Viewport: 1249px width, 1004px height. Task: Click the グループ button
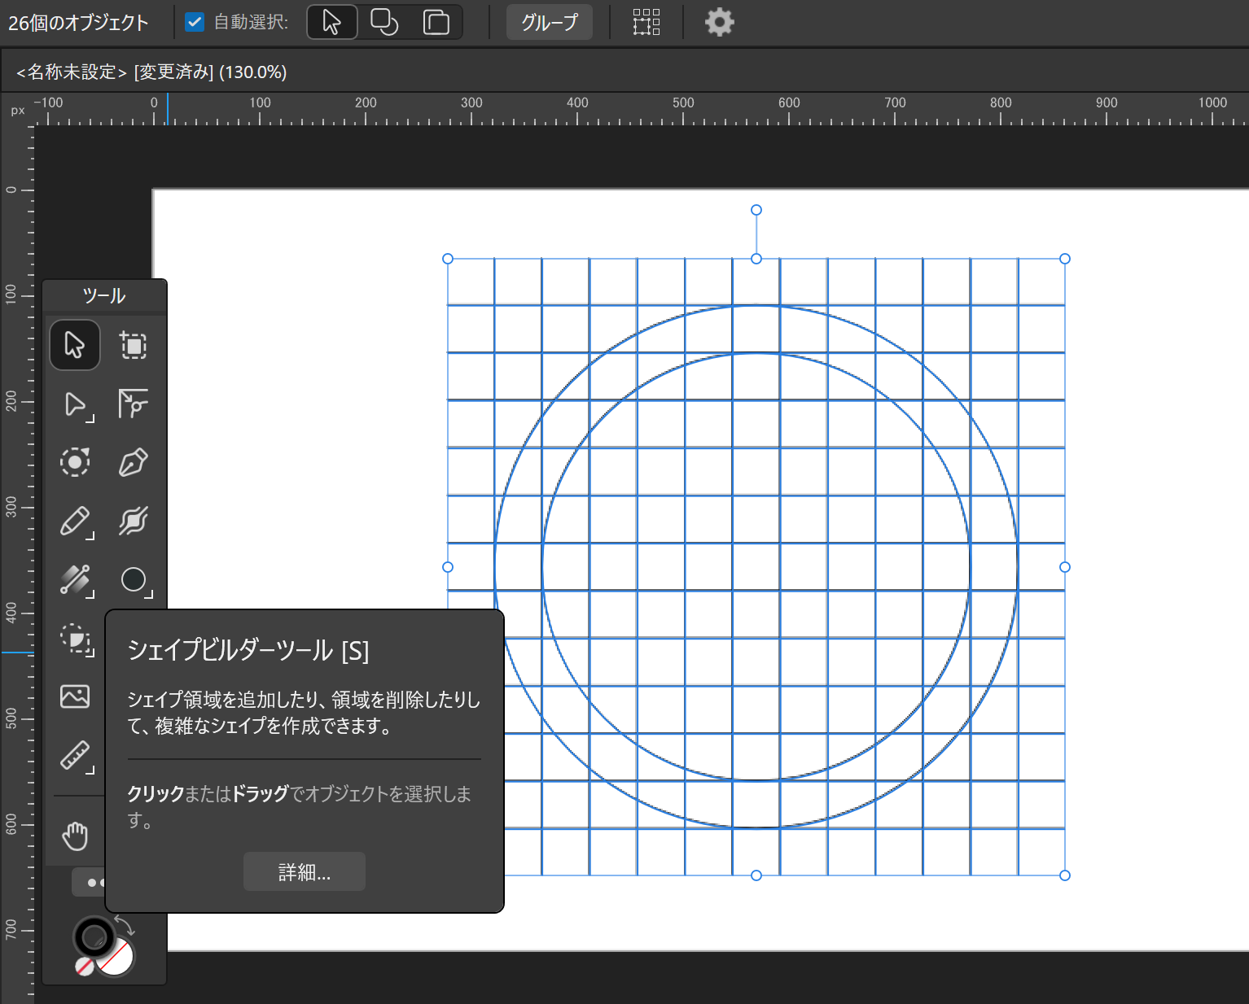click(550, 22)
